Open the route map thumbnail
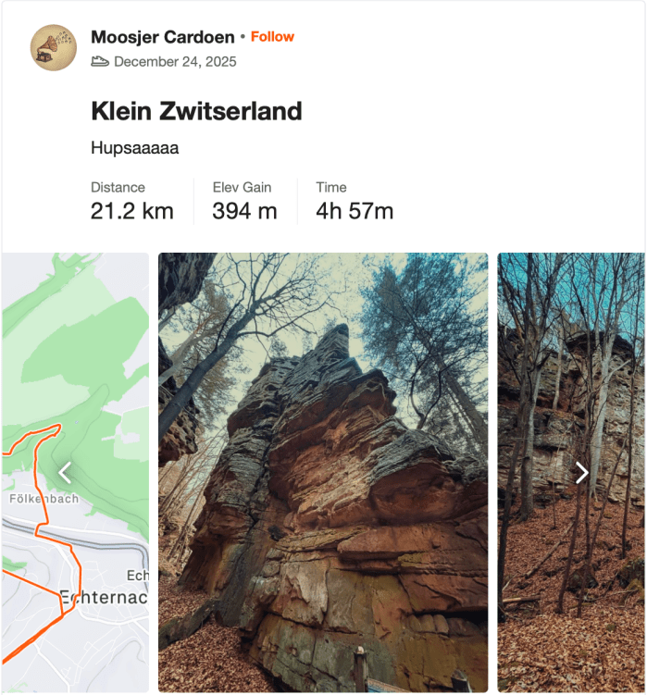647x695 pixels. (75, 473)
